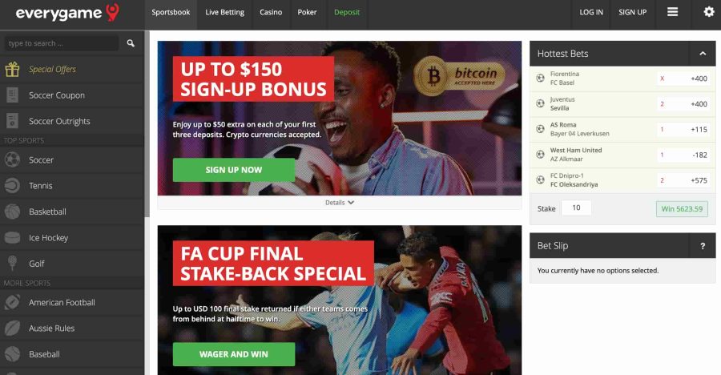Toggle Fiorentina vs FC Basel X +400 bet

[x=683, y=79]
